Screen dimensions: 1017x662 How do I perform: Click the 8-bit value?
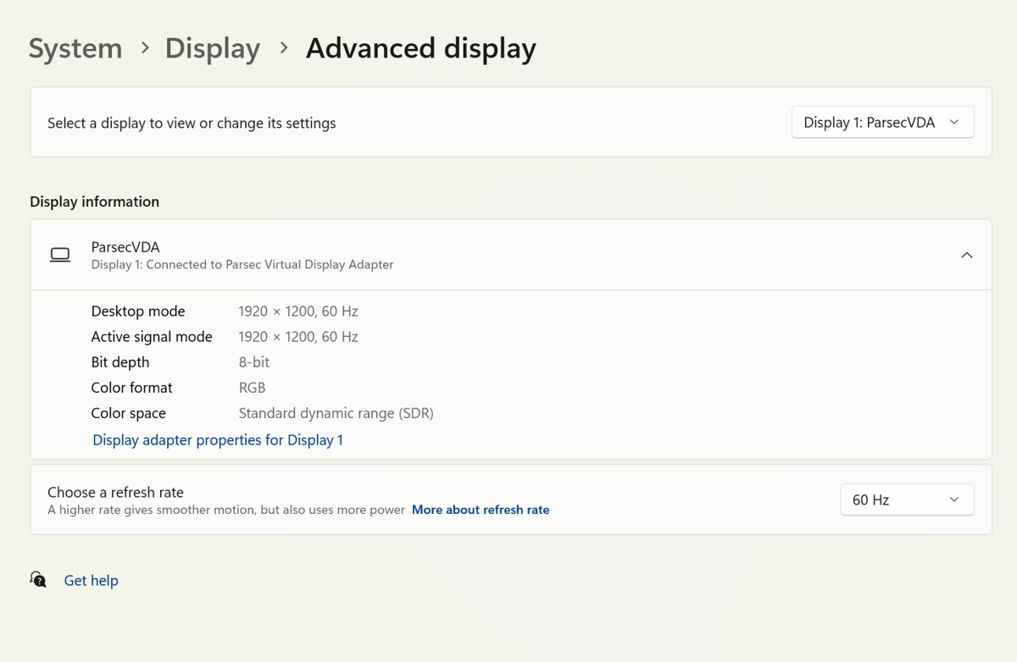click(254, 362)
